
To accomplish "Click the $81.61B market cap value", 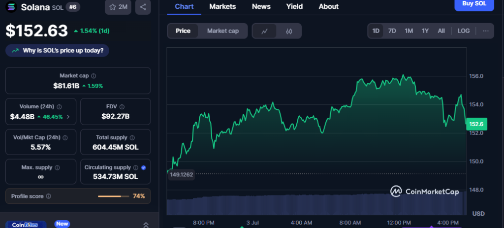I will [66, 86].
